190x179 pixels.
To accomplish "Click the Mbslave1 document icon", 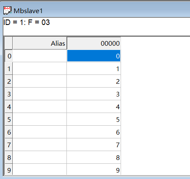I will 7,10.
